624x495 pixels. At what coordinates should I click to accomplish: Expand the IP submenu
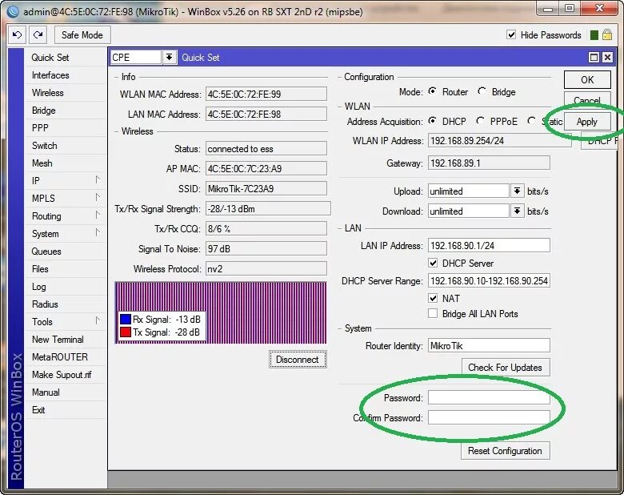[x=98, y=180]
